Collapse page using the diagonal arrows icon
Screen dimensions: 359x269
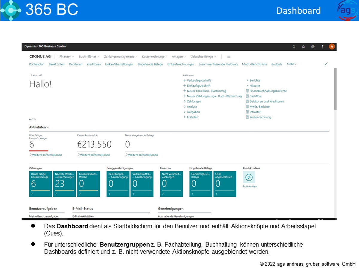(x=326, y=64)
